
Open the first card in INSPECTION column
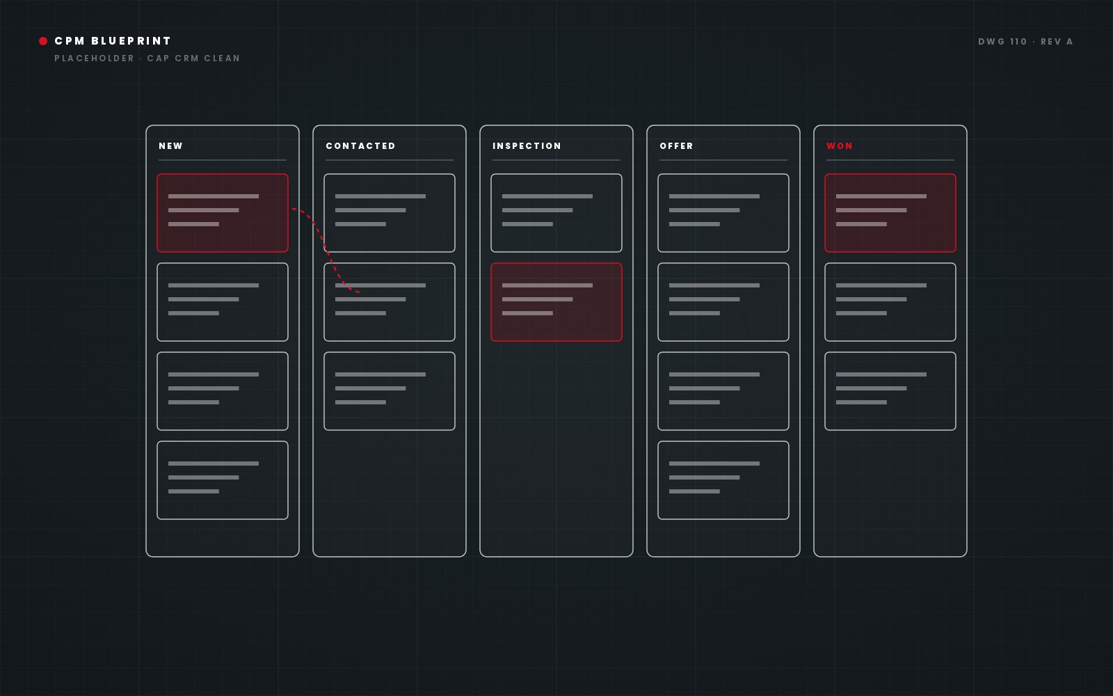pos(556,213)
